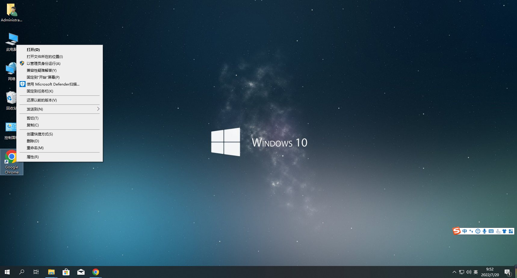Choose 固定到"开始"屏幕(P)
The image size is (517, 278).
(60, 77)
